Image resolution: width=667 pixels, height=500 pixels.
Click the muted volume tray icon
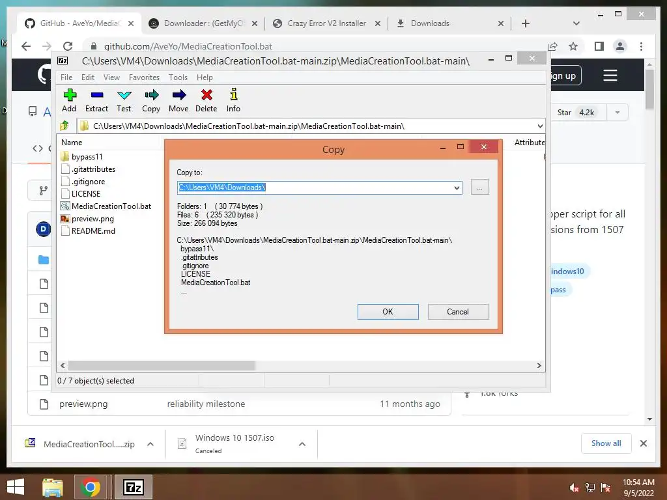(574, 488)
